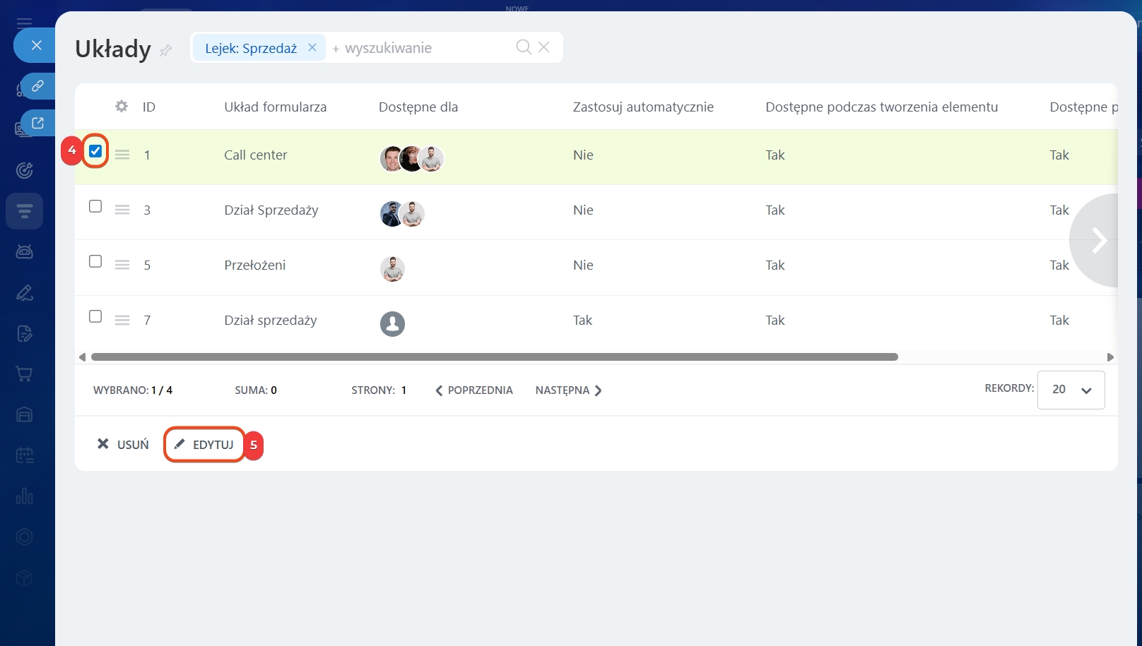Click the pin icon beside Układy title
The image size is (1142, 646).
point(166,50)
